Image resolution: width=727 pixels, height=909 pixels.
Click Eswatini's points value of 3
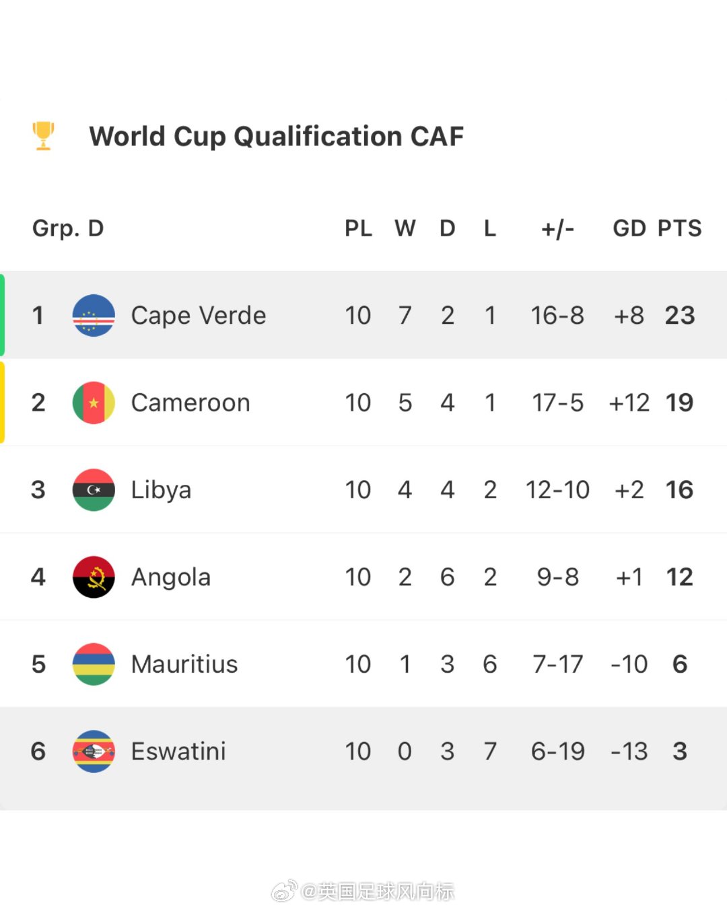680,751
